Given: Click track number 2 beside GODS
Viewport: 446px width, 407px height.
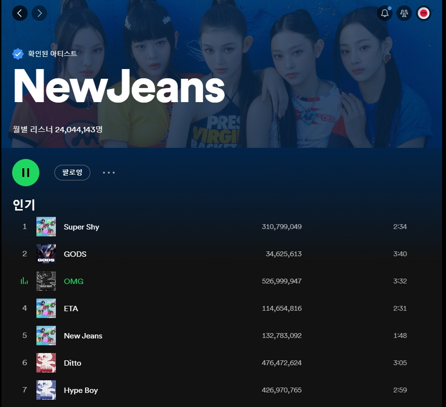Looking at the screenshot, I should click(25, 254).
